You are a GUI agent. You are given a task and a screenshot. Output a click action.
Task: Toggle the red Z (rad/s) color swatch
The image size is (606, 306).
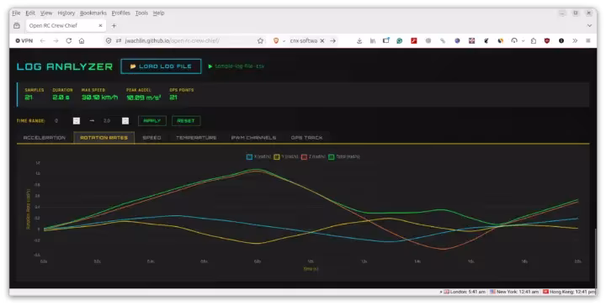click(x=304, y=156)
